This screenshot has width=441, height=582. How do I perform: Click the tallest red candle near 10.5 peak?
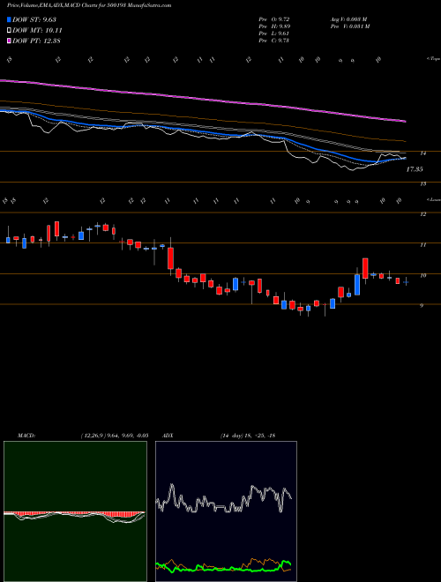(365, 268)
